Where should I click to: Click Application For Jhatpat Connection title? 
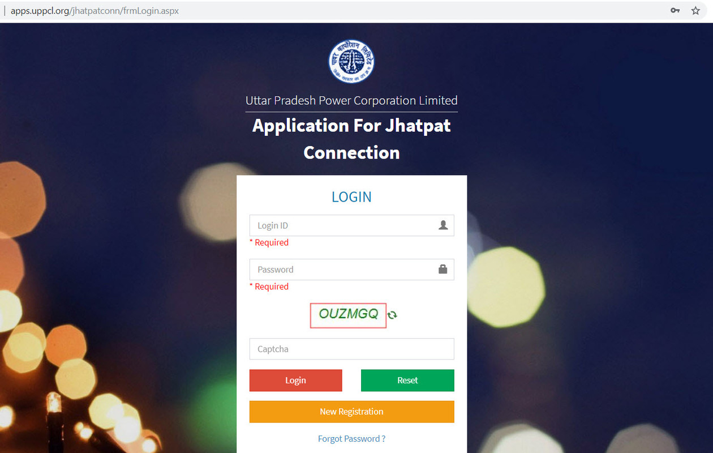click(351, 139)
